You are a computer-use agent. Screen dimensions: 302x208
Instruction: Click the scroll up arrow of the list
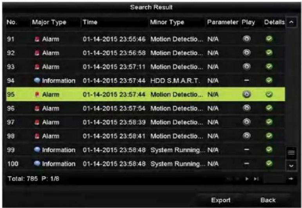291,22
